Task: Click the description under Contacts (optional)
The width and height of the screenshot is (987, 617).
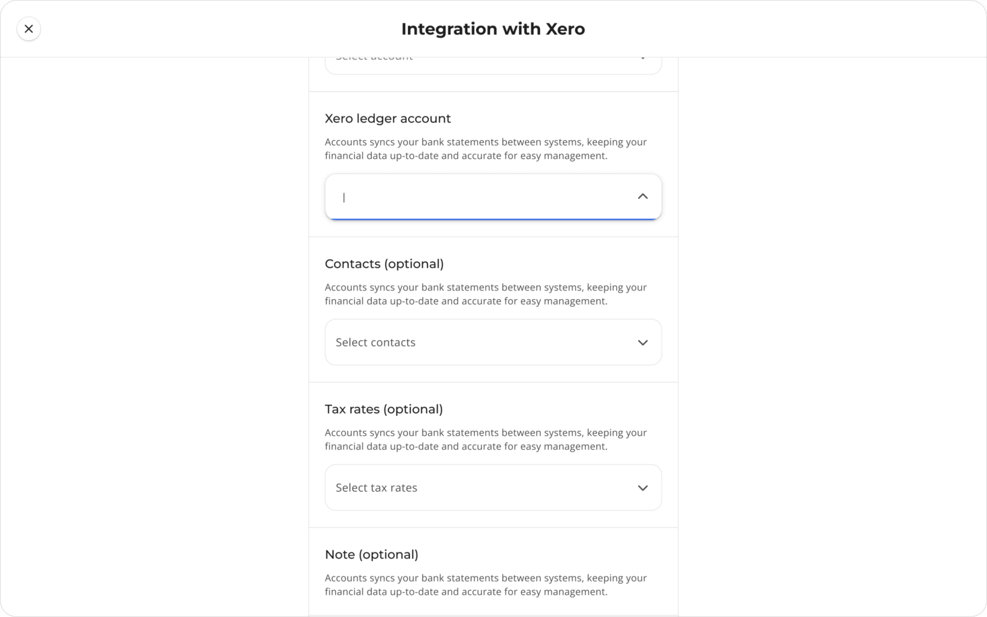Action: coord(485,294)
